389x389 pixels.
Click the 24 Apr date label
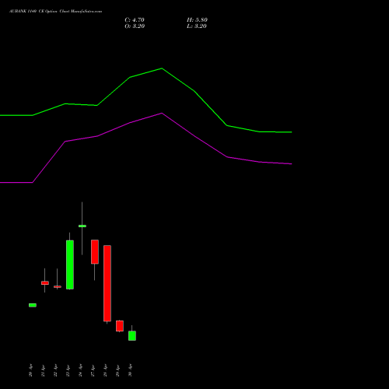tap(80, 370)
